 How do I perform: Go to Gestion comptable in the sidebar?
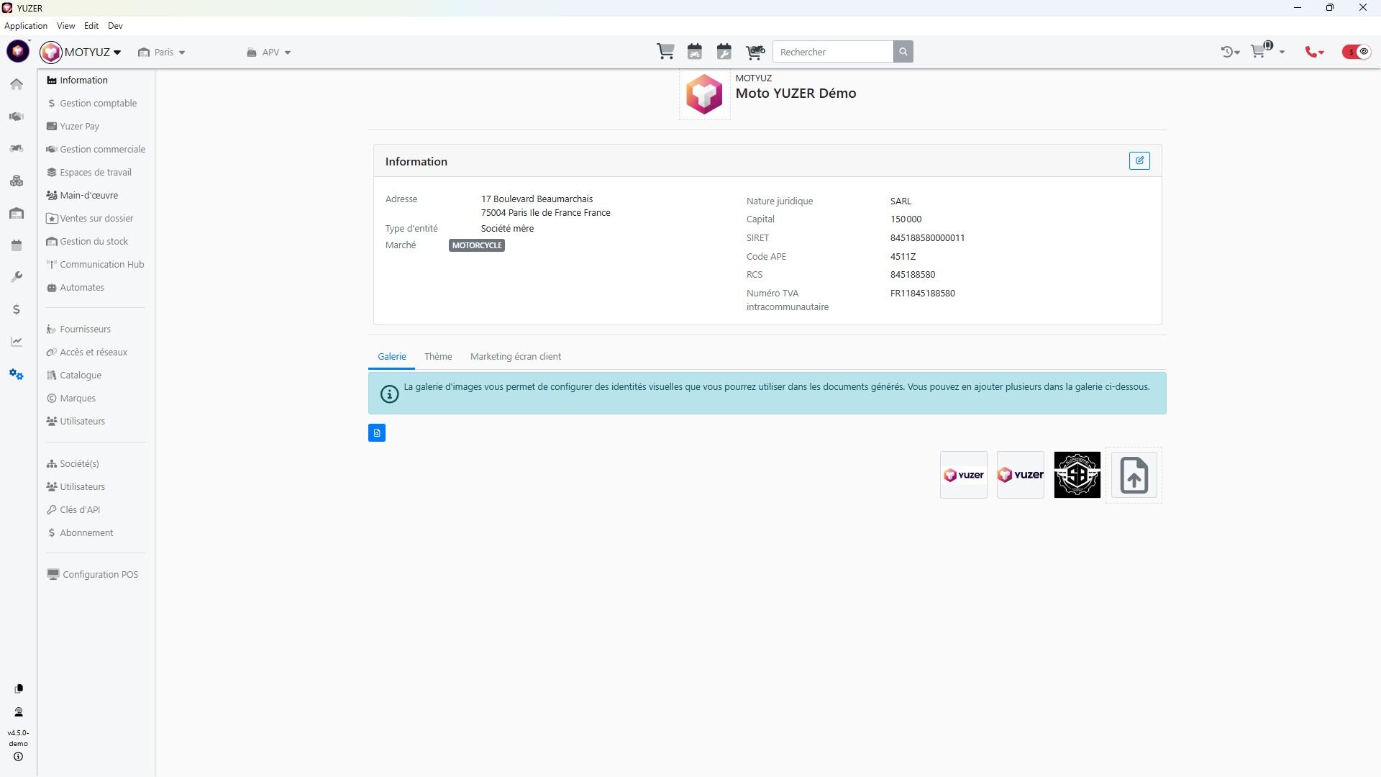pyautogui.click(x=98, y=104)
